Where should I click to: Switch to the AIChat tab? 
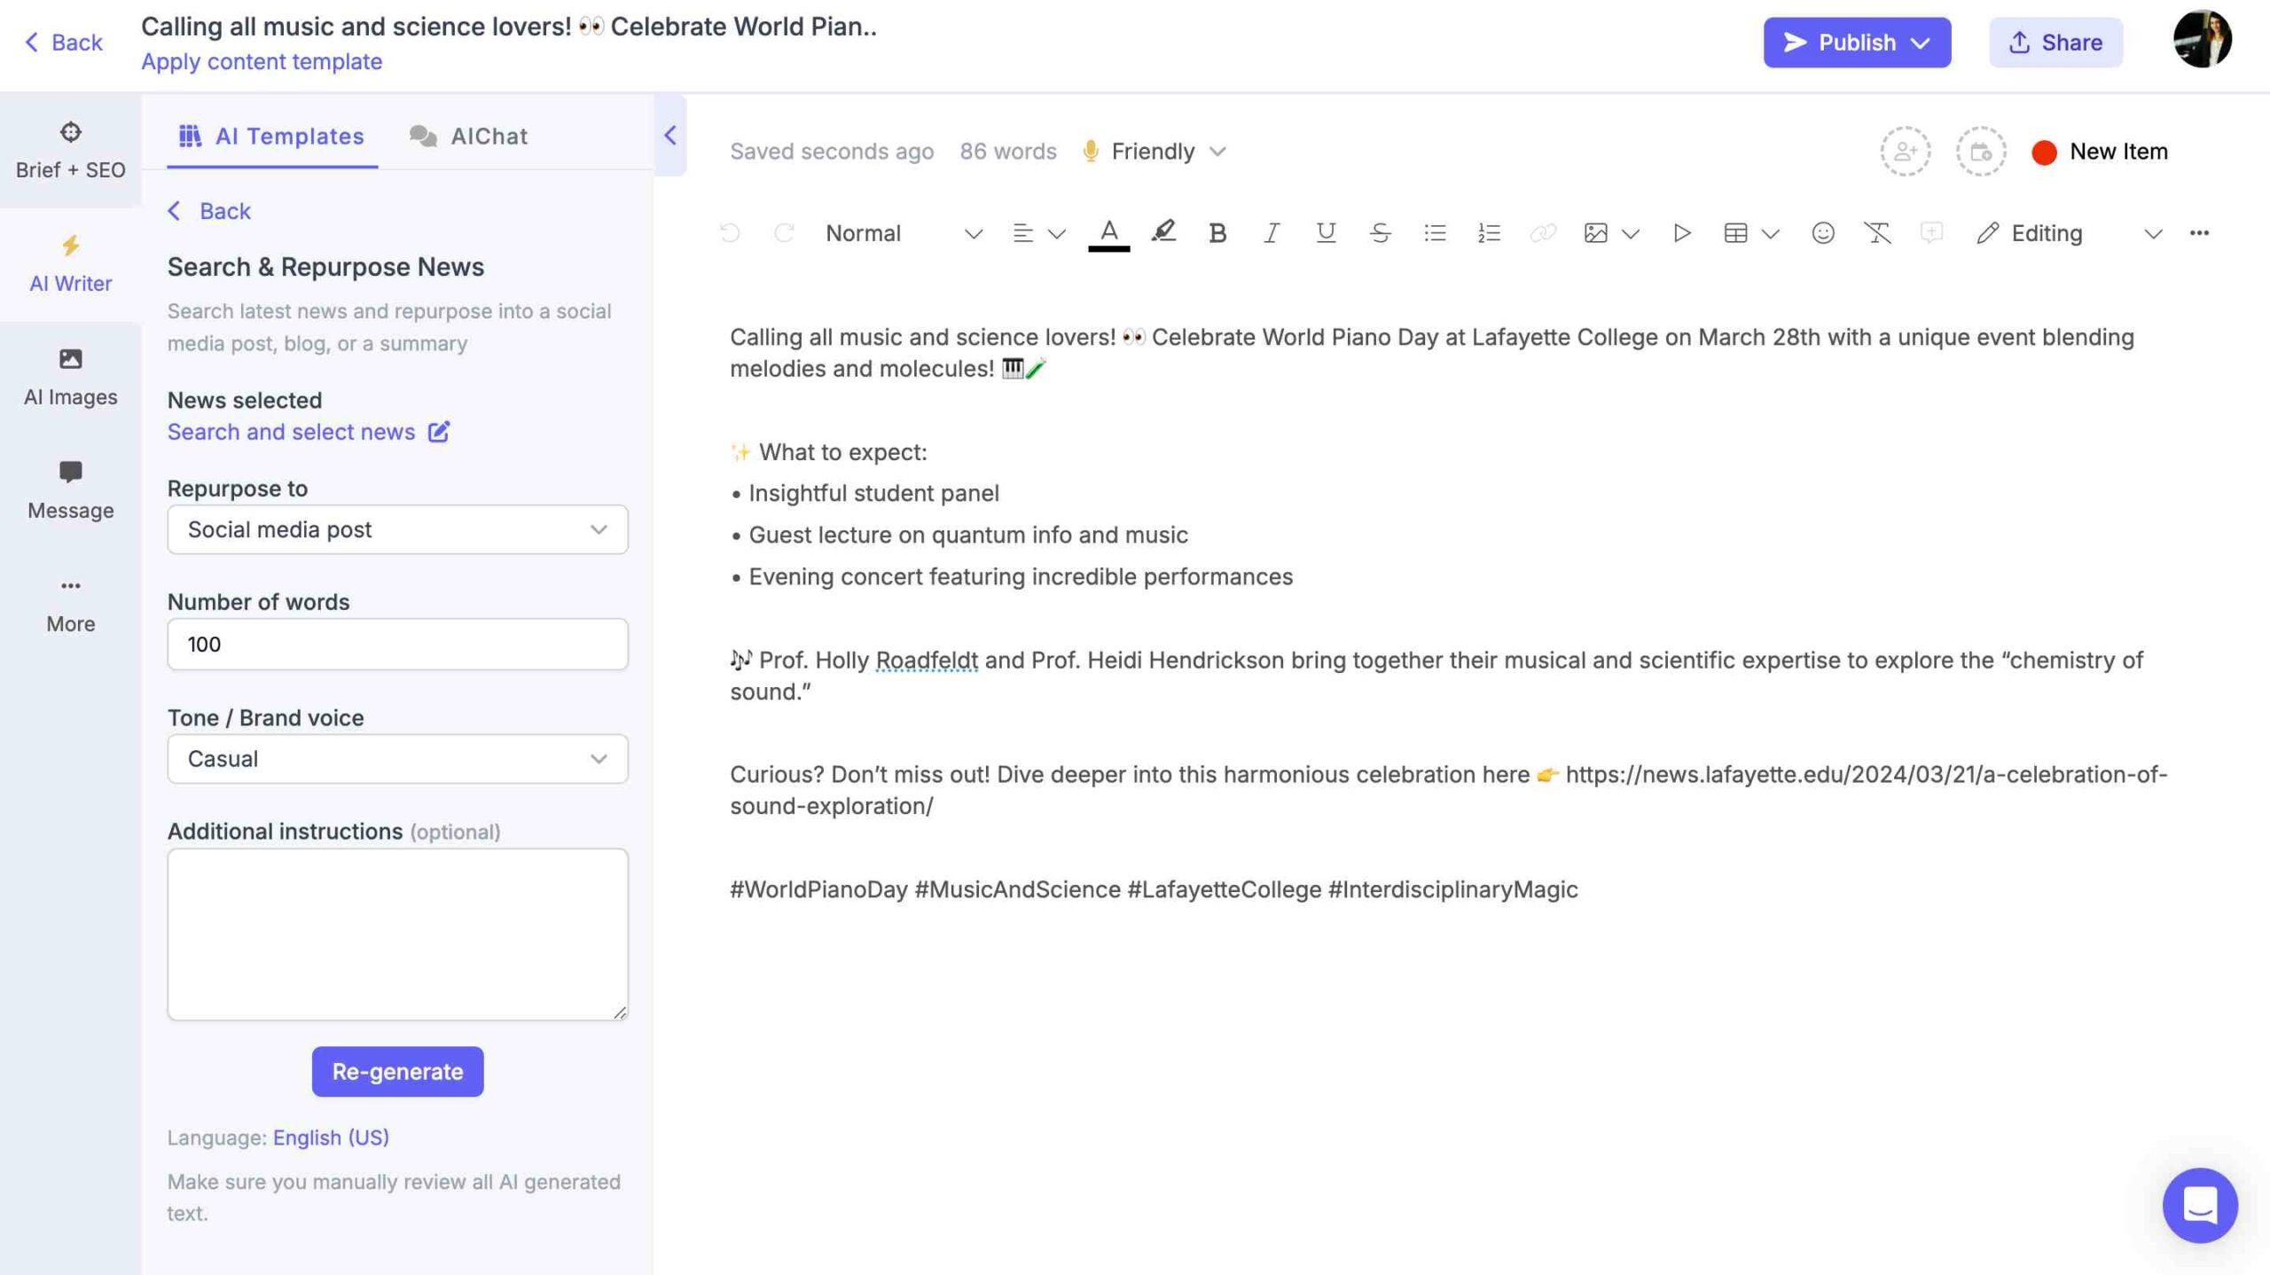tap(488, 134)
